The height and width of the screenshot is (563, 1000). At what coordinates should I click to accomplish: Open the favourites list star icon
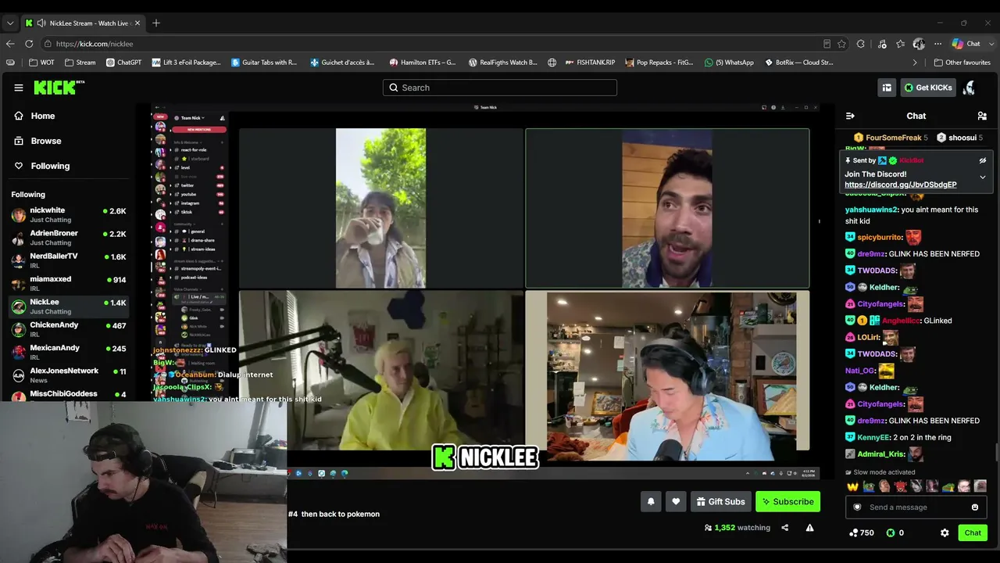click(901, 44)
